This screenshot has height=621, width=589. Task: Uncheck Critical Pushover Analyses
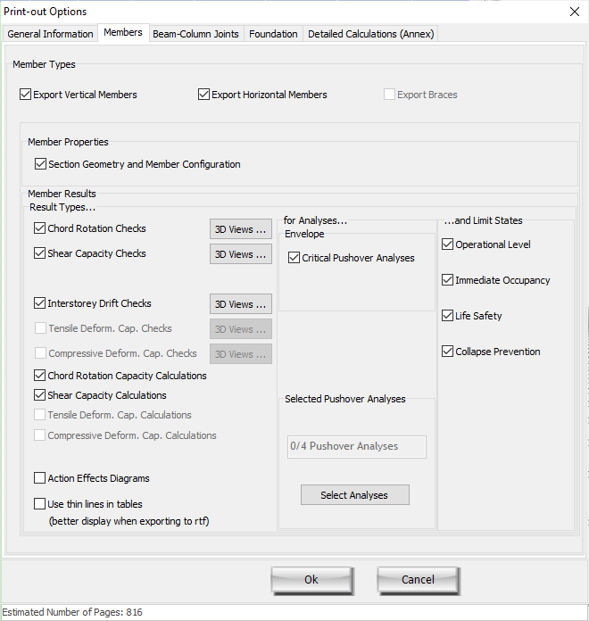[294, 258]
